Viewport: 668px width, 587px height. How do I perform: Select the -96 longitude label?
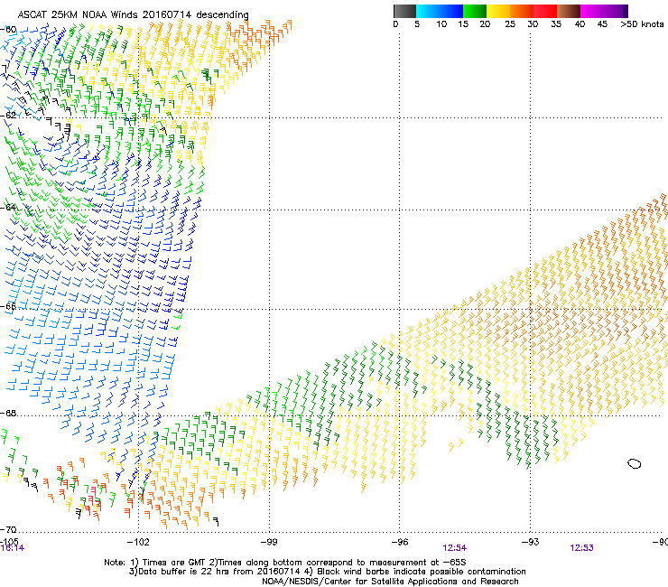tap(400, 542)
